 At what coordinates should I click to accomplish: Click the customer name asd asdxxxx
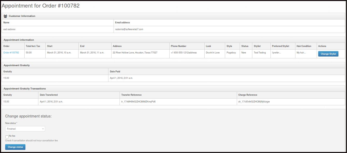tap(9, 29)
